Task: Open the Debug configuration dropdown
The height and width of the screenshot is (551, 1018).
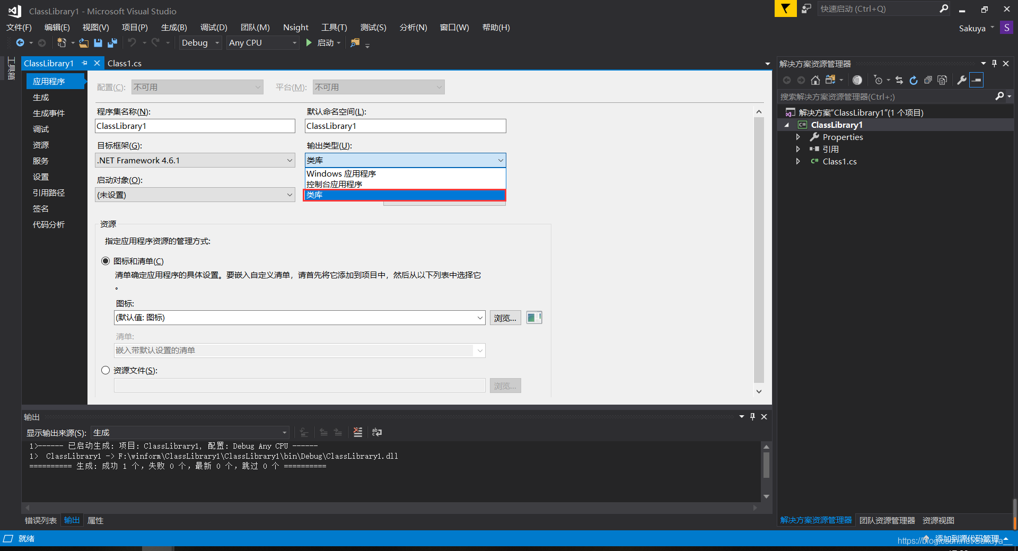Action: point(200,43)
